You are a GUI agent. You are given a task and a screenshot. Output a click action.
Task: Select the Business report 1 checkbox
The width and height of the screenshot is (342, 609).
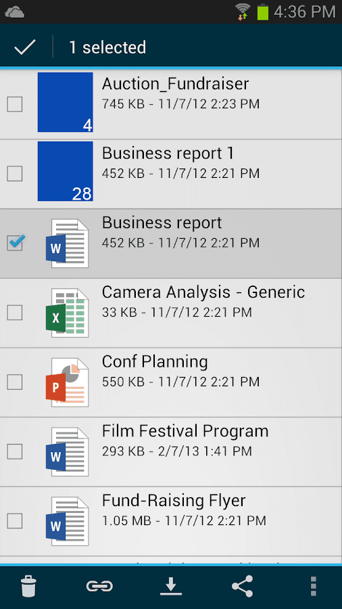[x=15, y=174]
